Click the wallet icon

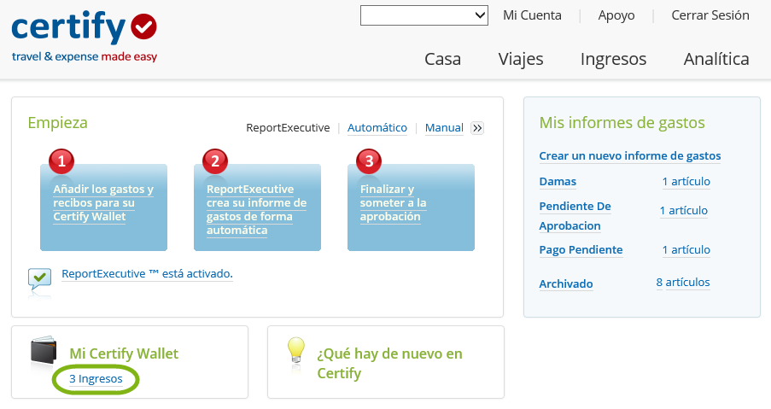coord(44,350)
